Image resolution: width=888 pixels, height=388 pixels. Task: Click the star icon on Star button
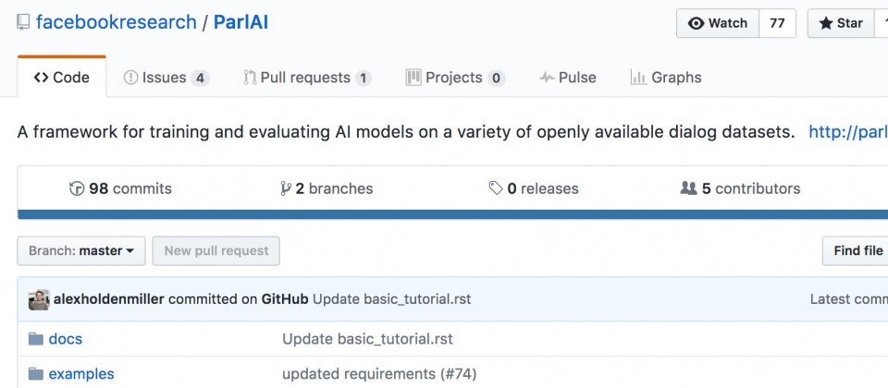point(826,23)
